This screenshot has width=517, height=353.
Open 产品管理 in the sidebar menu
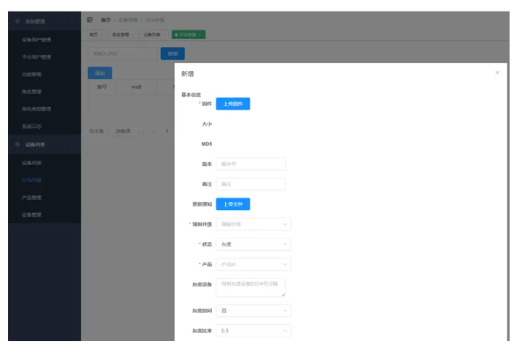coord(32,198)
